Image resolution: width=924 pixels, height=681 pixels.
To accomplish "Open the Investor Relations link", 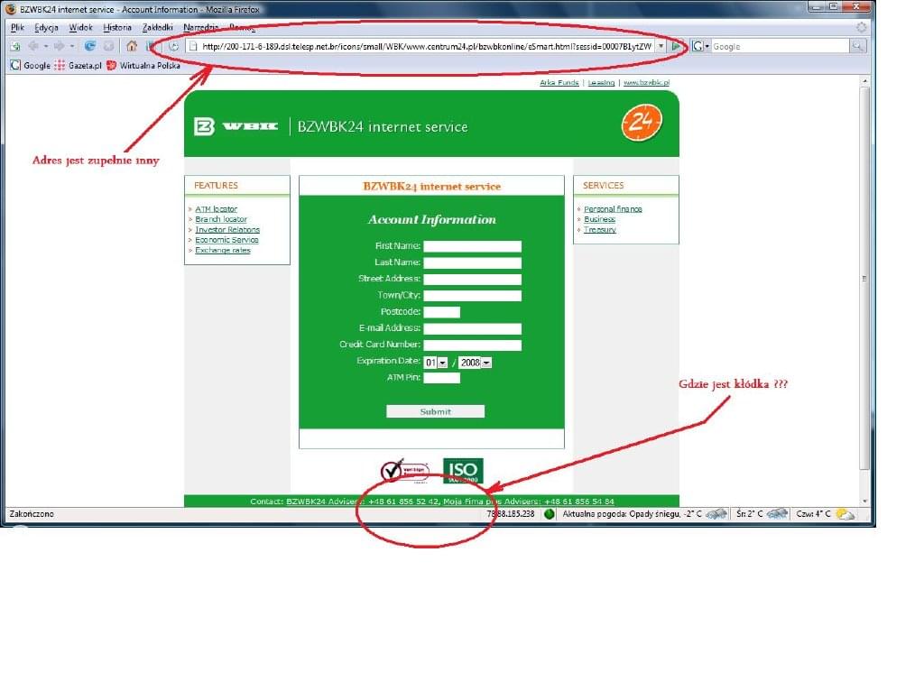I will 227,230.
